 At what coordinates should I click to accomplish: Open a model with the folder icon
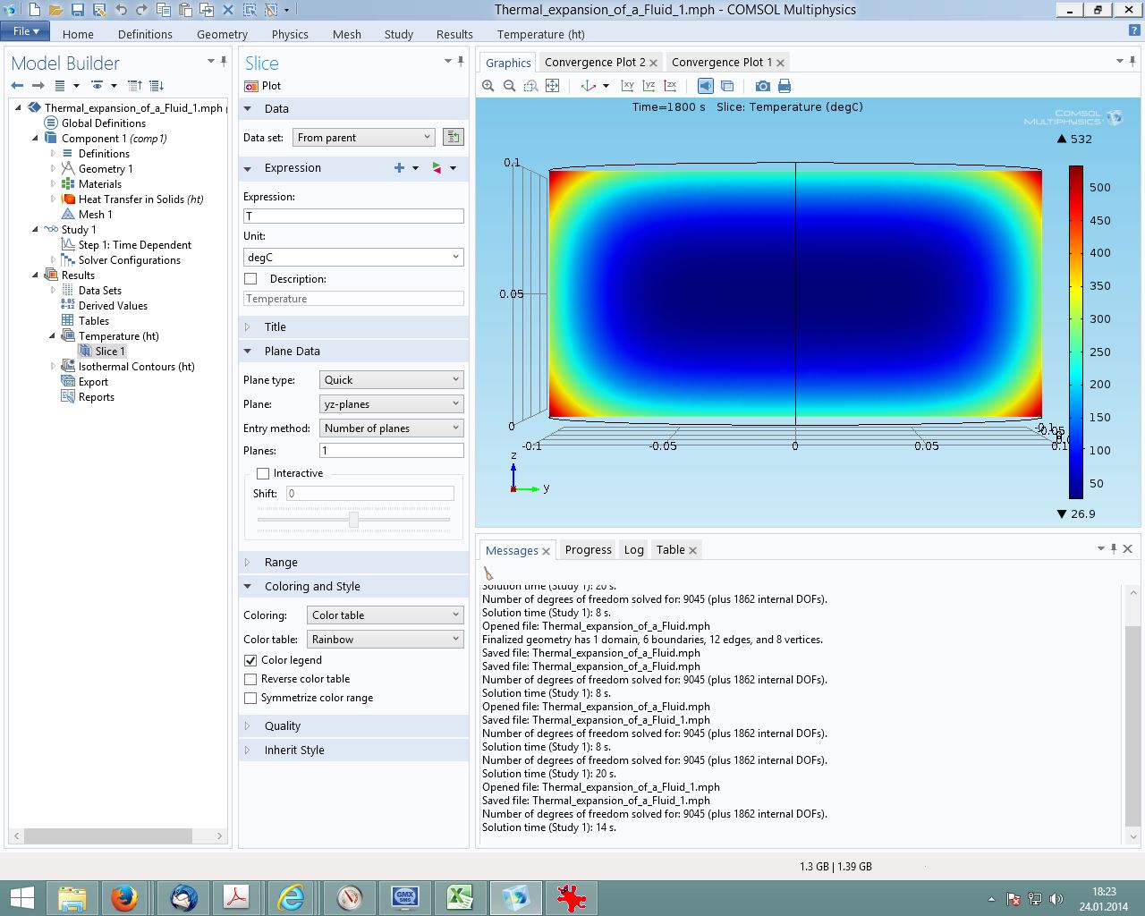tap(55, 10)
